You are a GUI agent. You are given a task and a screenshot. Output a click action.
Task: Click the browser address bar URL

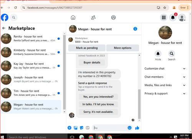pos(55,8)
